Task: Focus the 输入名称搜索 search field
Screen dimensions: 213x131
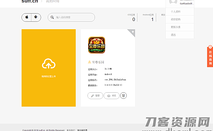Action: 71,17
